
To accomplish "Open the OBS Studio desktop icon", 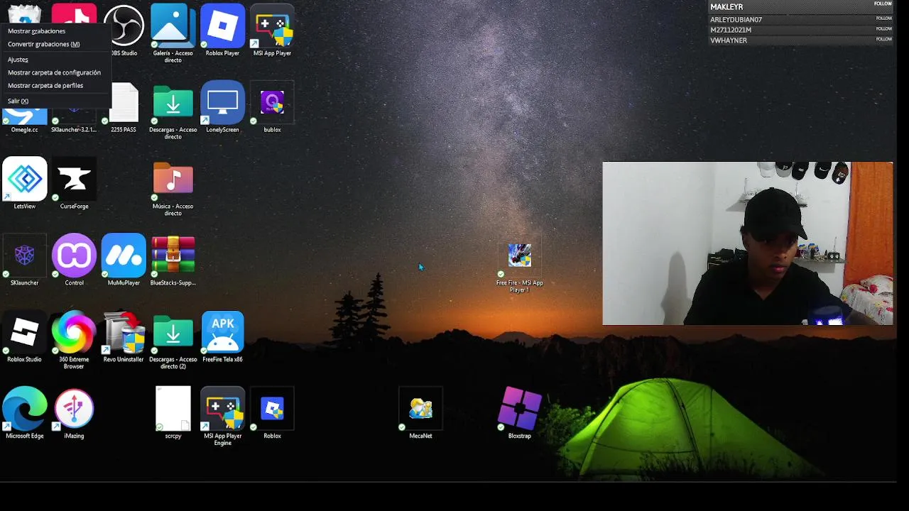I will 124,26.
